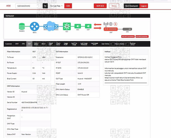Click the Menu button
The width and height of the screenshot is (171, 138).
click(x=114, y=6)
